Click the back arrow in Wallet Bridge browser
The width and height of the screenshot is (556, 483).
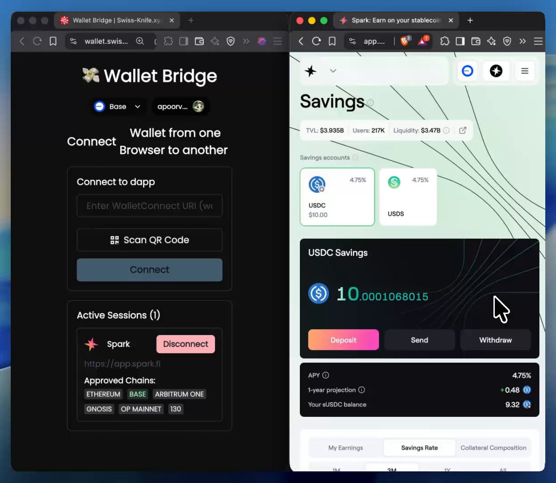[x=22, y=41]
